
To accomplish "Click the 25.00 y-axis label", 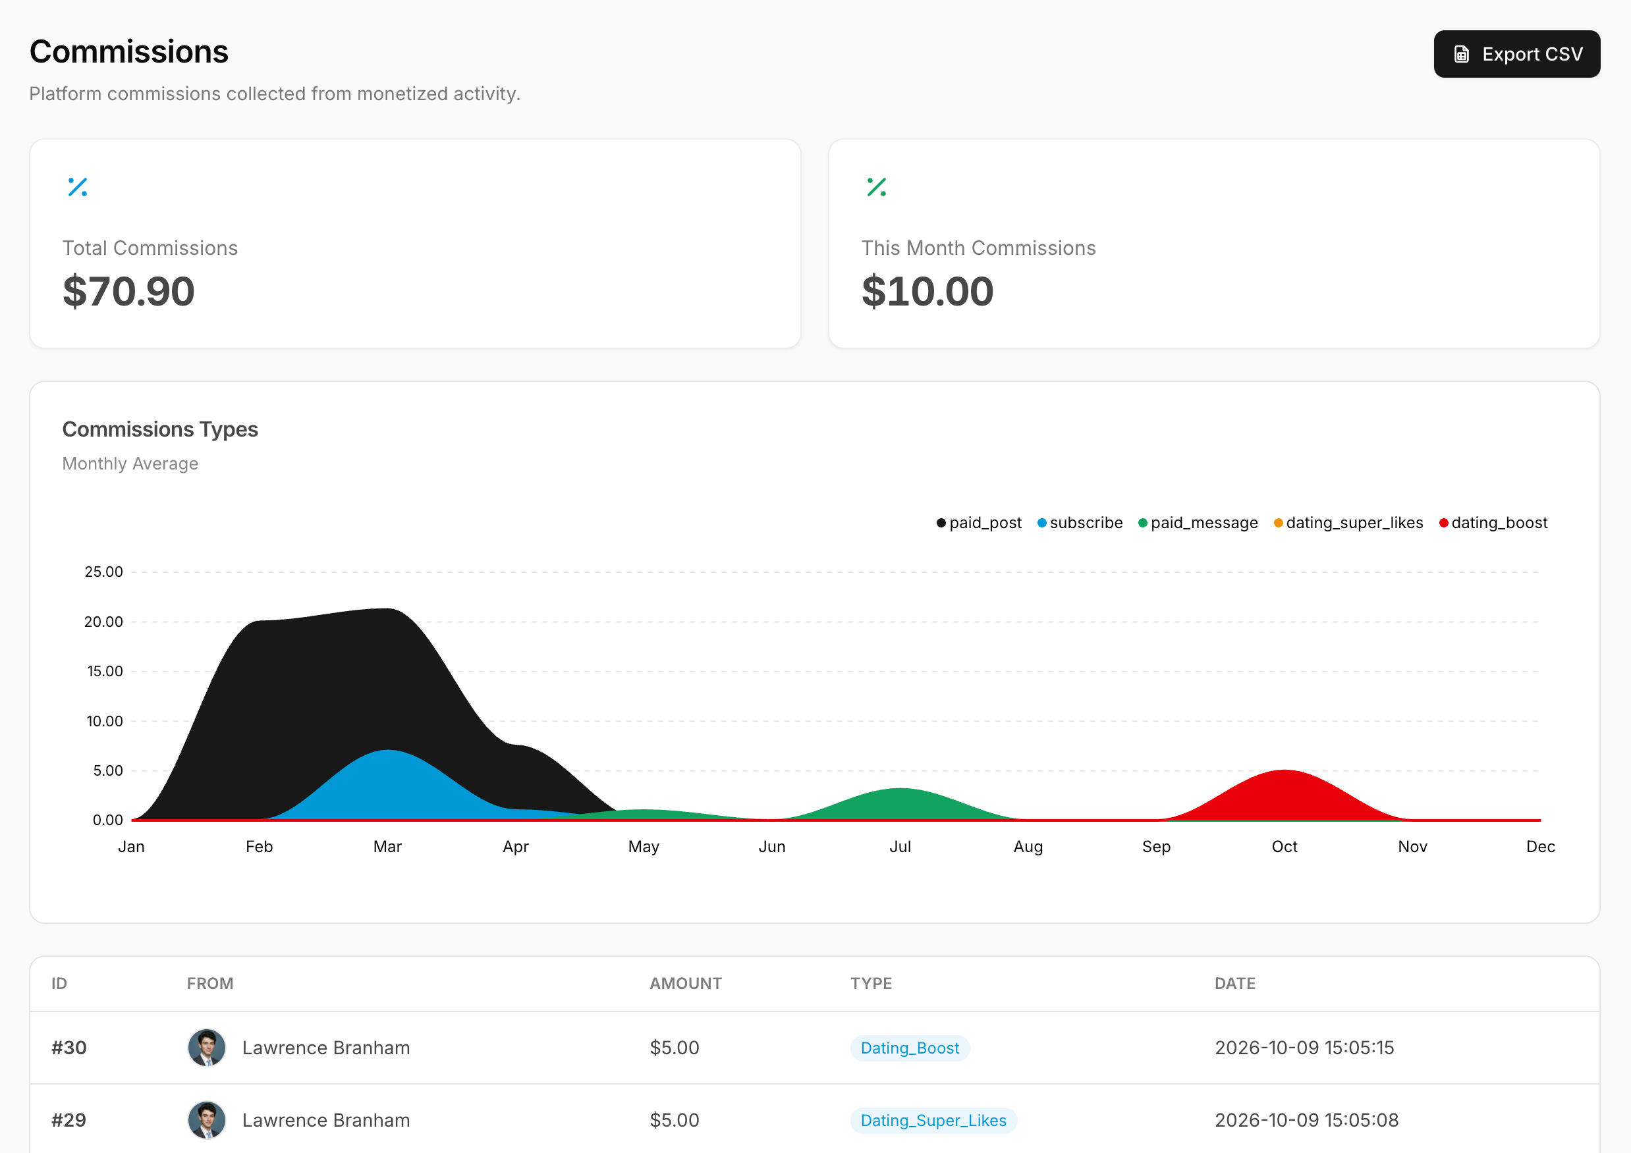I will (103, 572).
